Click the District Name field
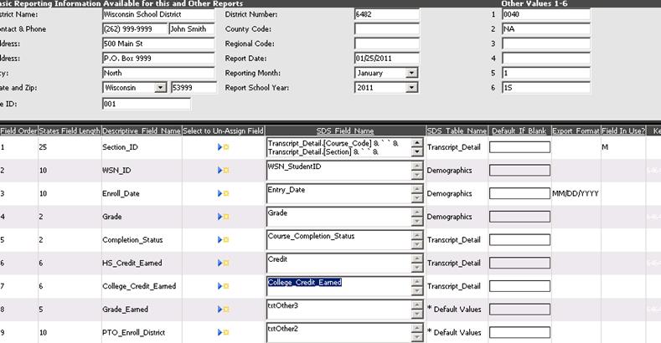The height and width of the screenshot is (343, 661). pos(158,14)
